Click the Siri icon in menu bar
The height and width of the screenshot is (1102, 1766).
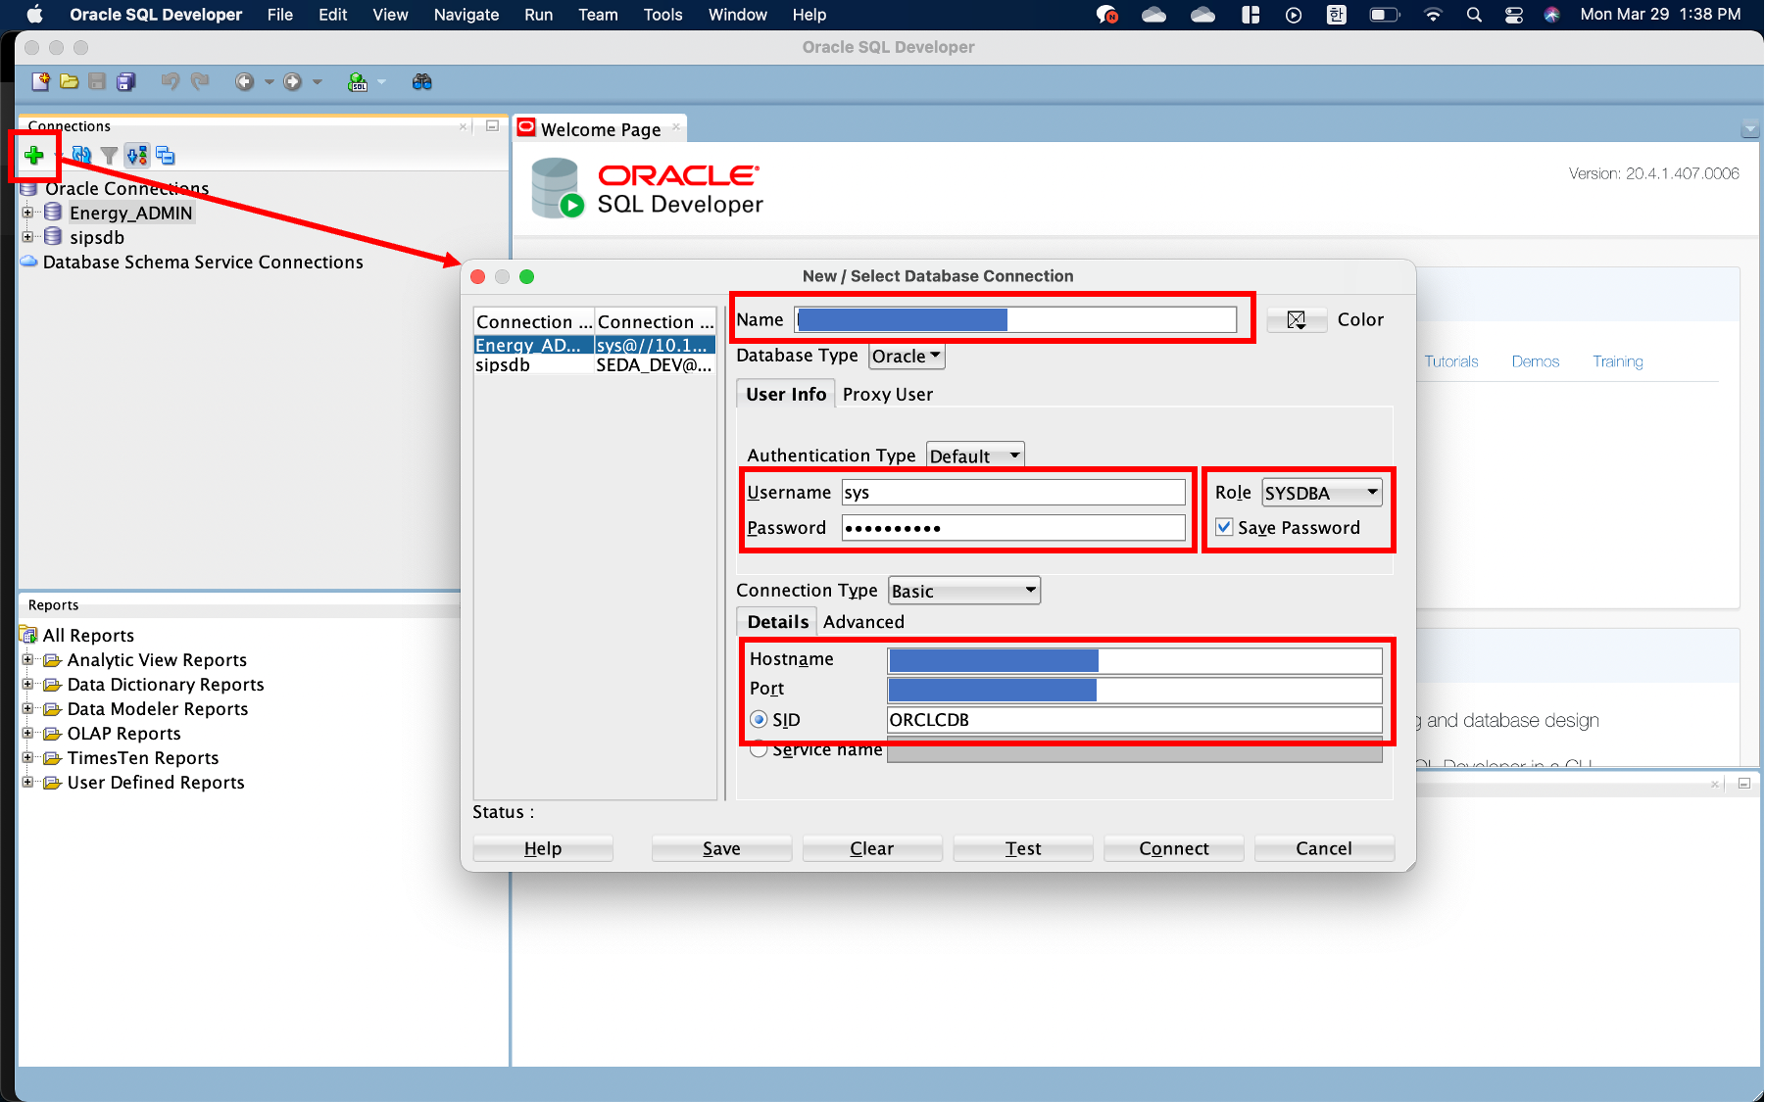coord(1551,15)
